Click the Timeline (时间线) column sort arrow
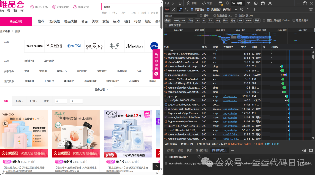 tap(312, 47)
